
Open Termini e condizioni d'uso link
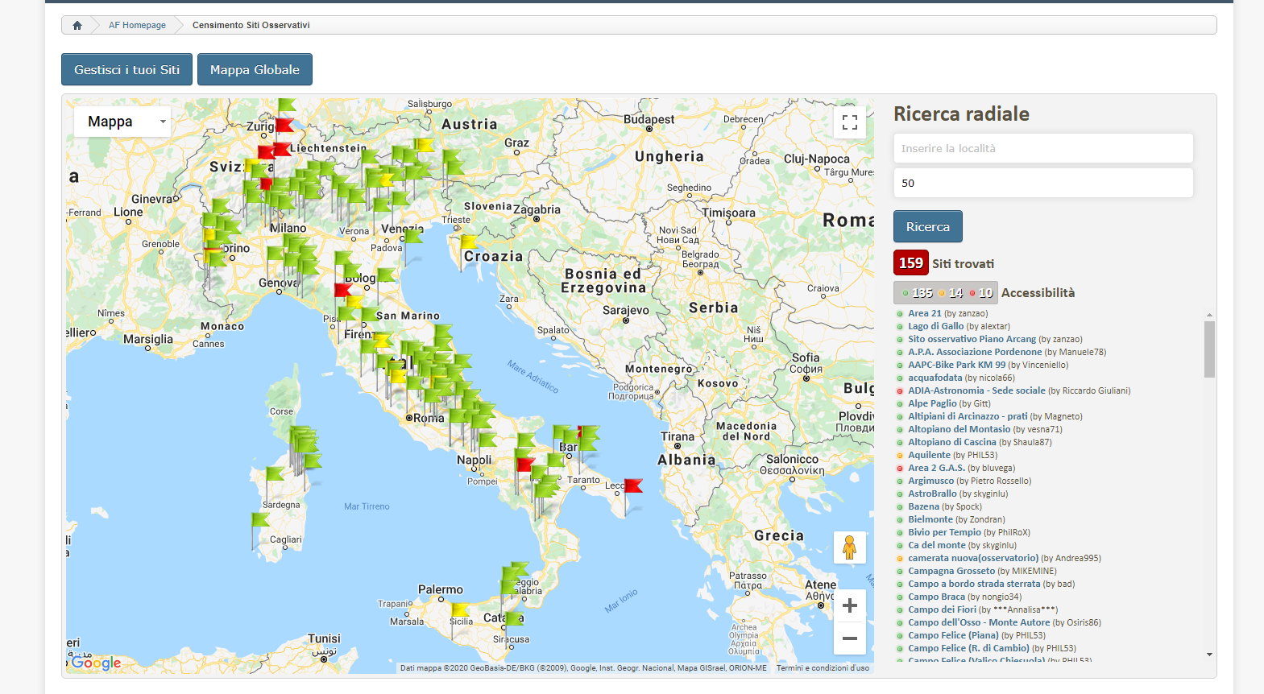pyautogui.click(x=823, y=668)
